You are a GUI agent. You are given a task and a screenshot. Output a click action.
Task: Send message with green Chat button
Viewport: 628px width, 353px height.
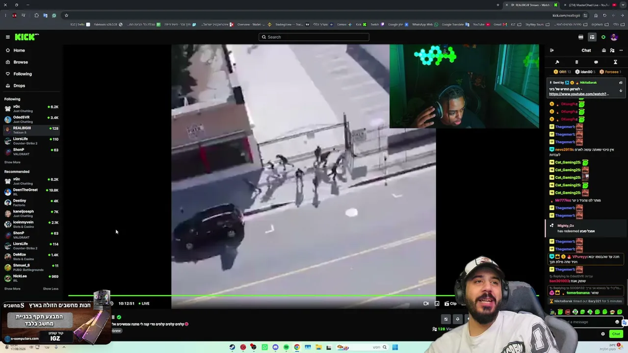(616, 334)
